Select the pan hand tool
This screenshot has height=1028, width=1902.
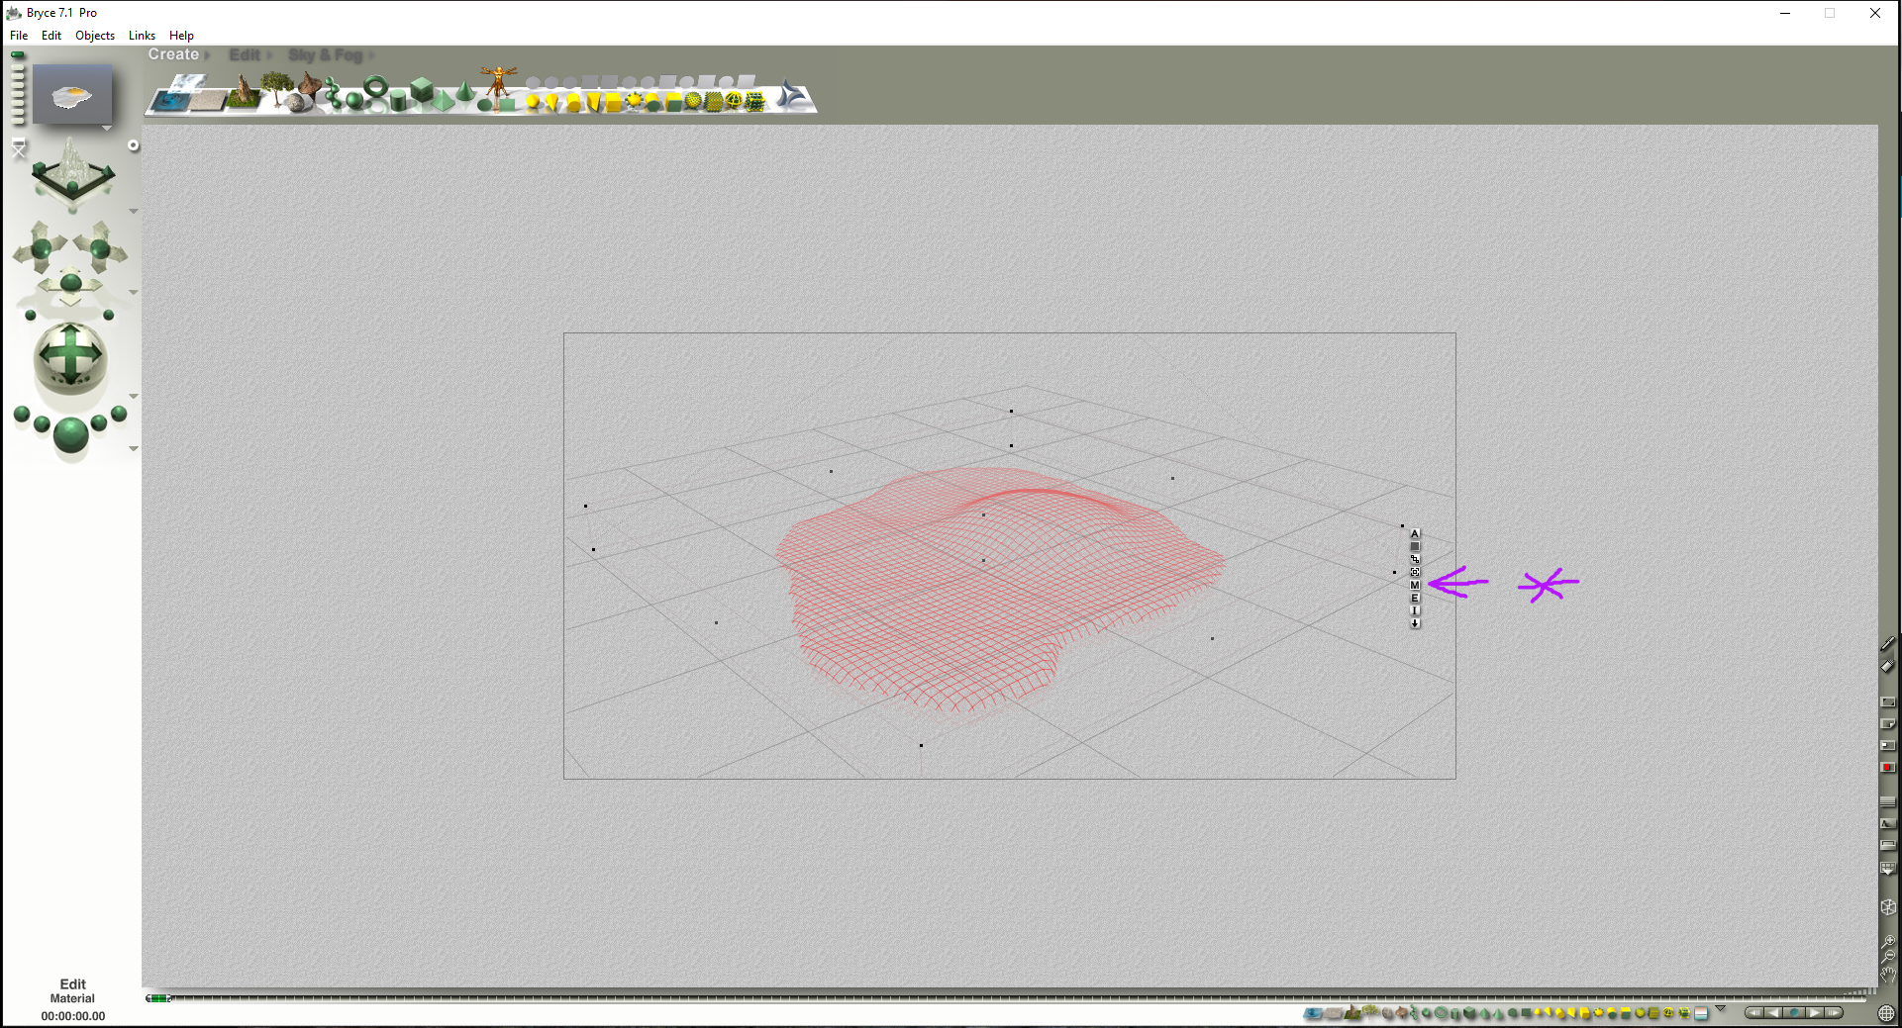point(1888,976)
